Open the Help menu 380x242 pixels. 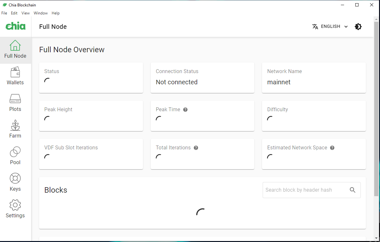55,13
